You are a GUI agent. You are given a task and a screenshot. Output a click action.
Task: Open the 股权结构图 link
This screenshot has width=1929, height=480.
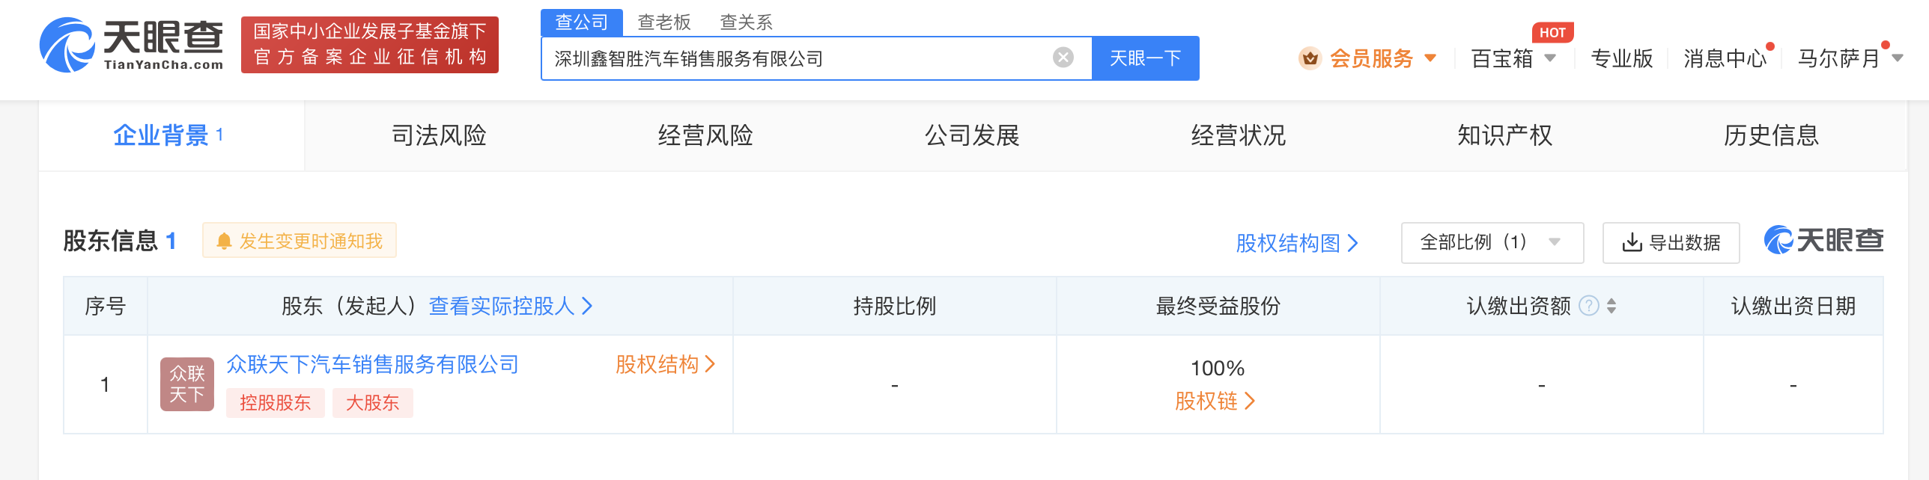pyautogui.click(x=1297, y=243)
